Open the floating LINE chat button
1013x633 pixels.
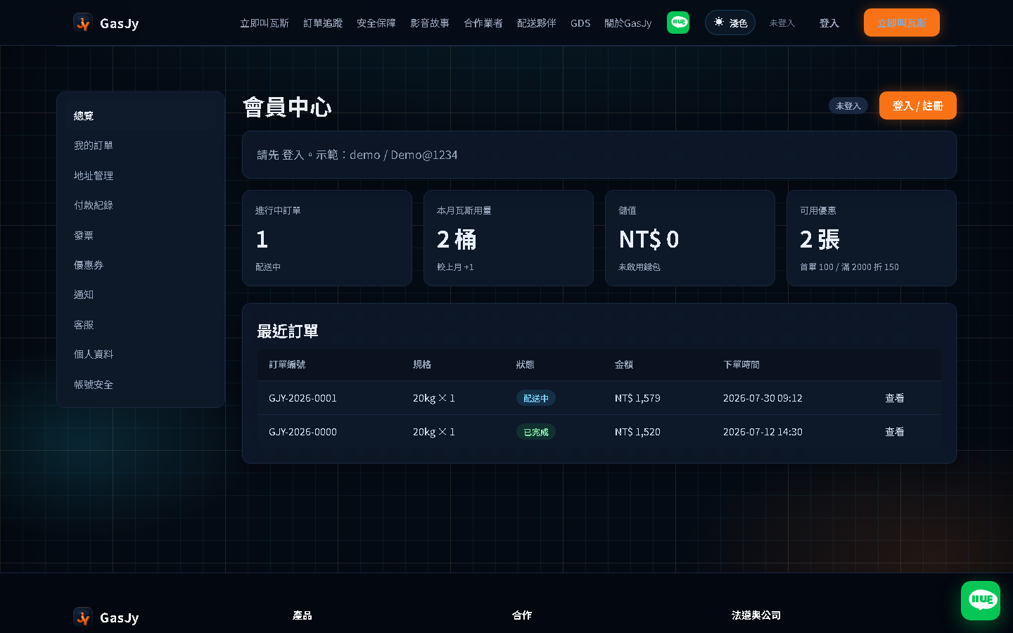pyautogui.click(x=981, y=601)
